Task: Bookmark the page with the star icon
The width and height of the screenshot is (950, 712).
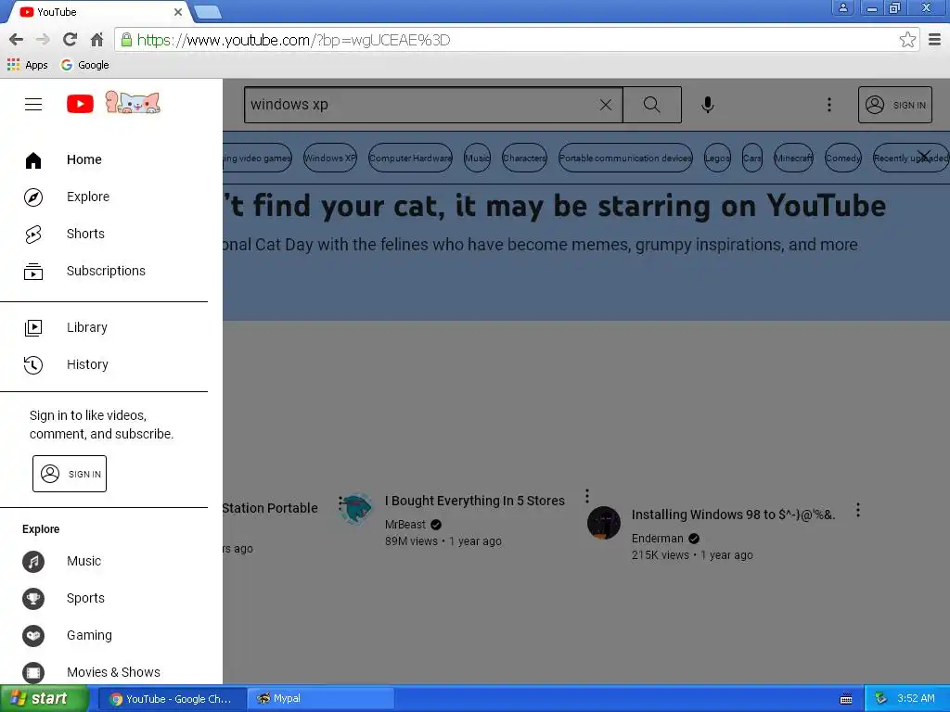Action: [x=907, y=40]
